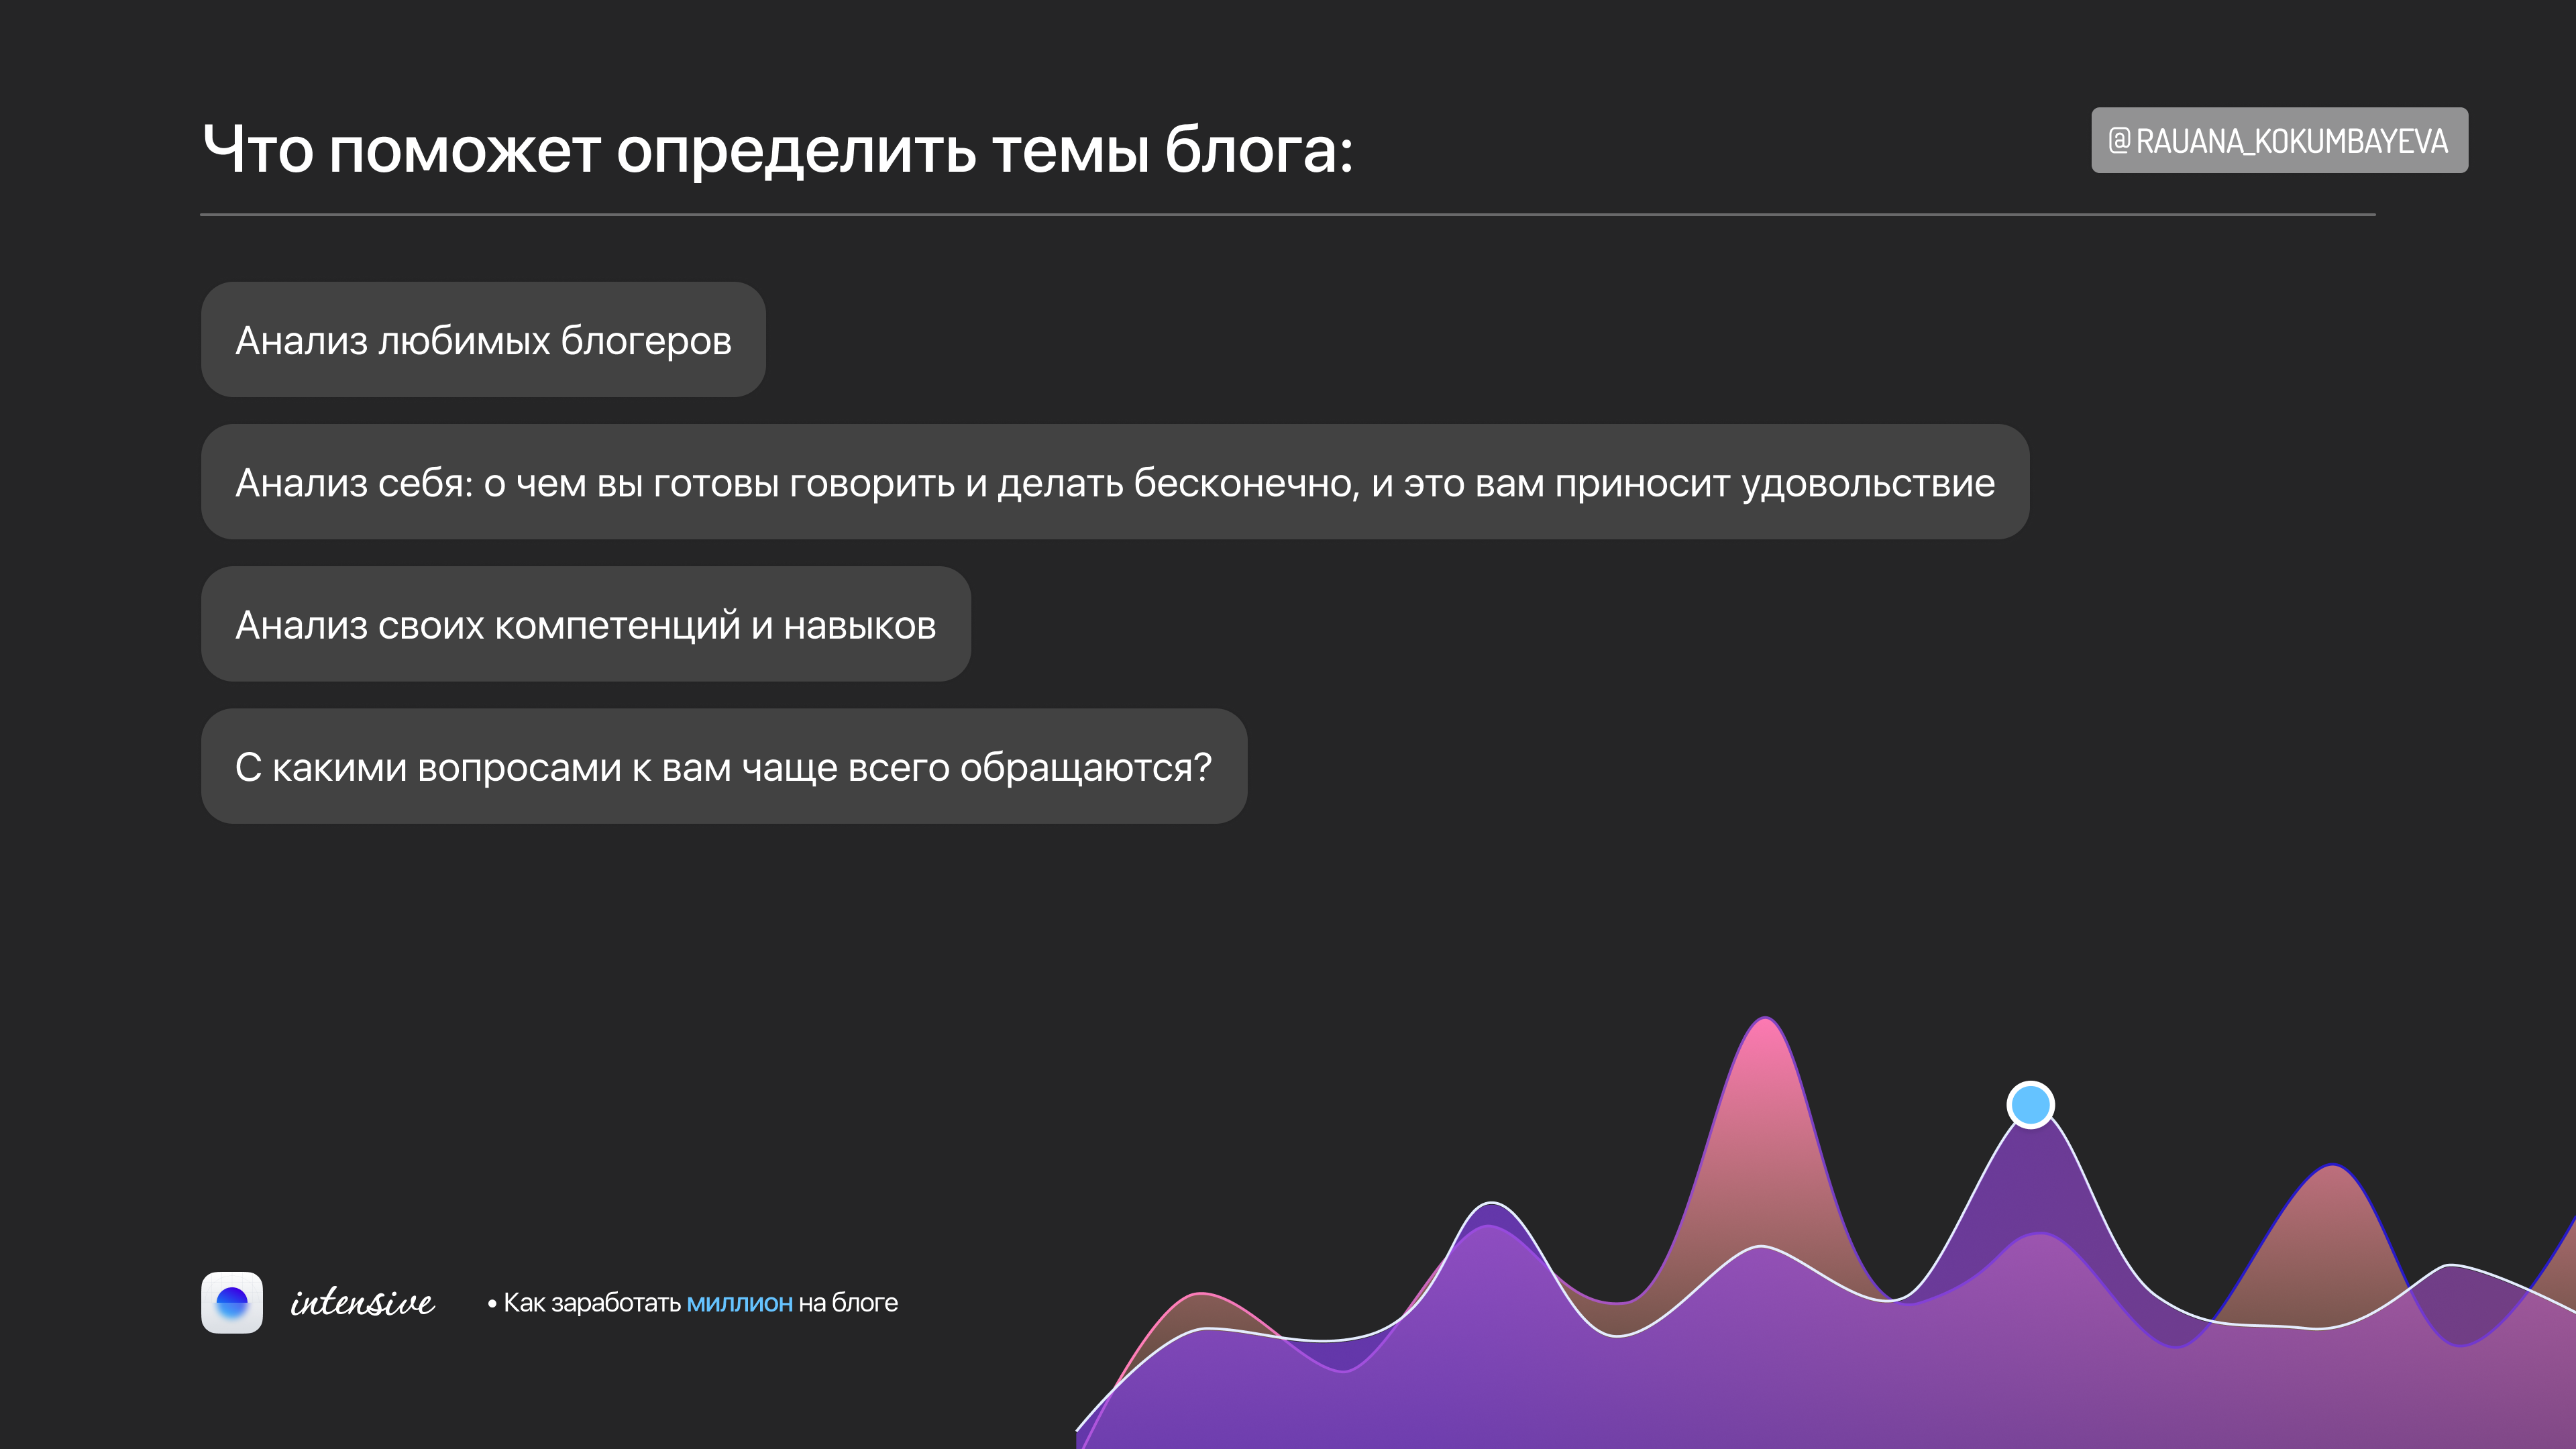Click the blue semicircle app logo icon
Viewport: 2576px width, 1449px height.
coord(232,1302)
